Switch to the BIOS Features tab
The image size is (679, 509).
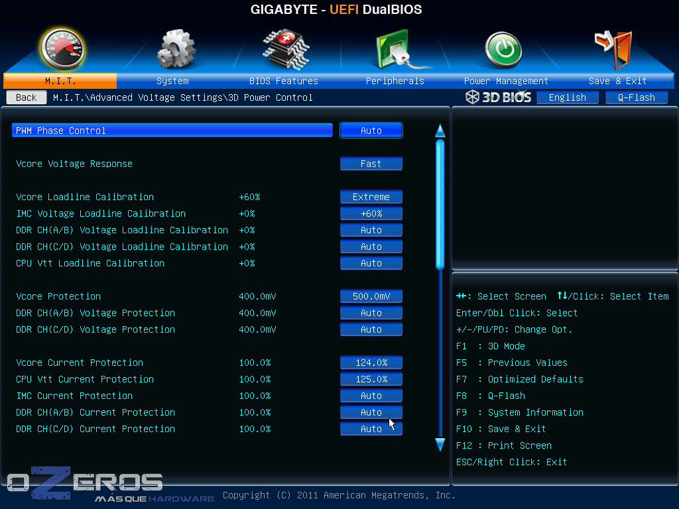point(283,81)
